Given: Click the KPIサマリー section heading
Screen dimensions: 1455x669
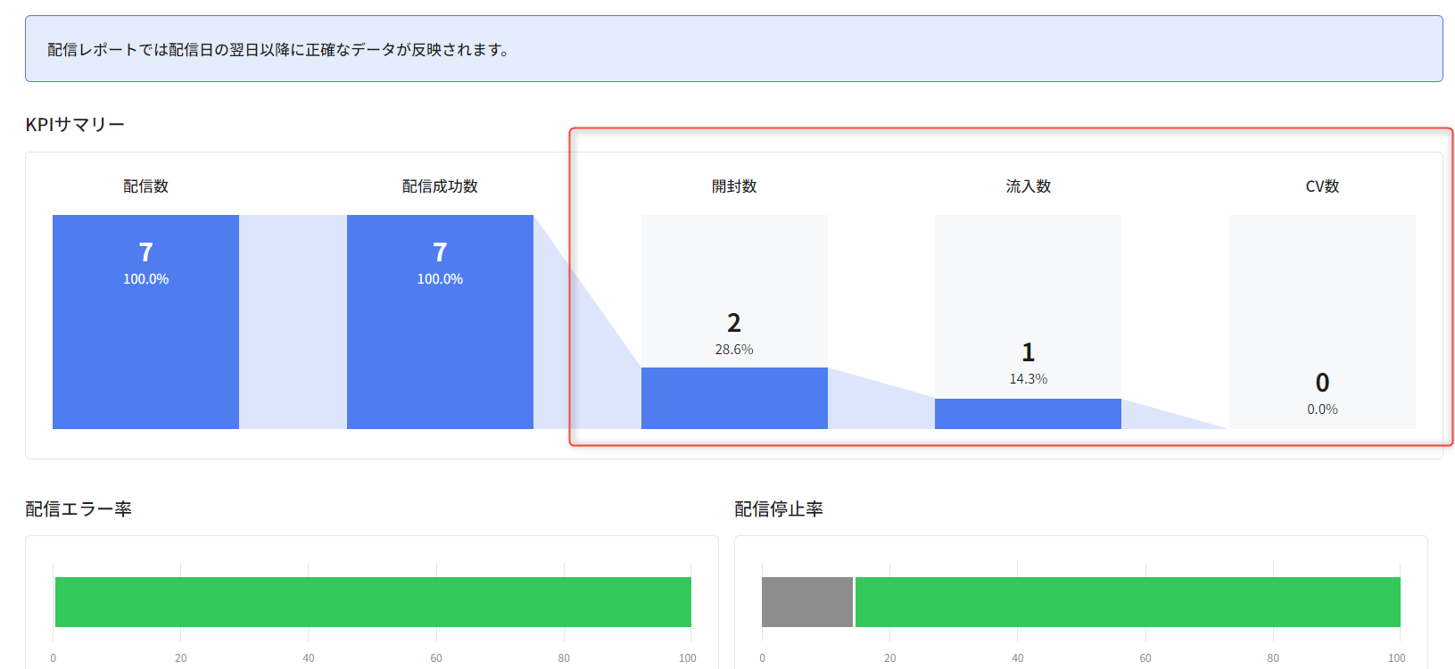Looking at the screenshot, I should pyautogui.click(x=75, y=125).
